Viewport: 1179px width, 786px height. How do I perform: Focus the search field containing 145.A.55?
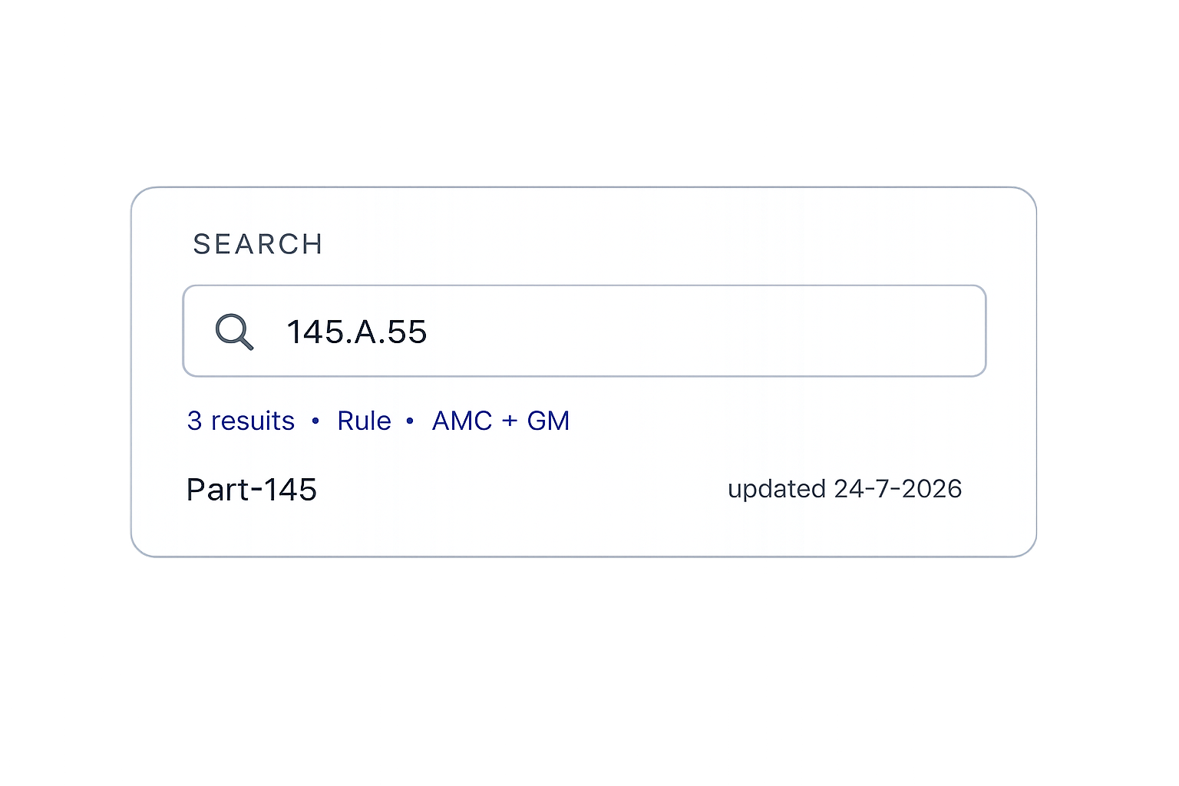(584, 331)
